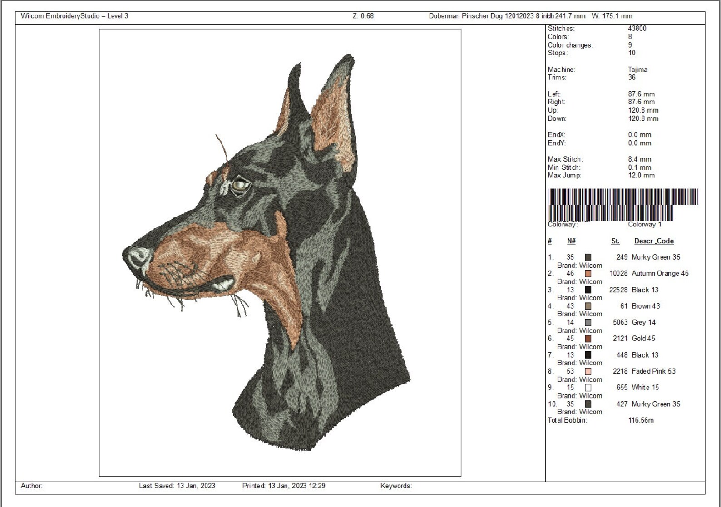Click the 'Gold 45' description text
The height and width of the screenshot is (507, 721).
tap(643, 339)
